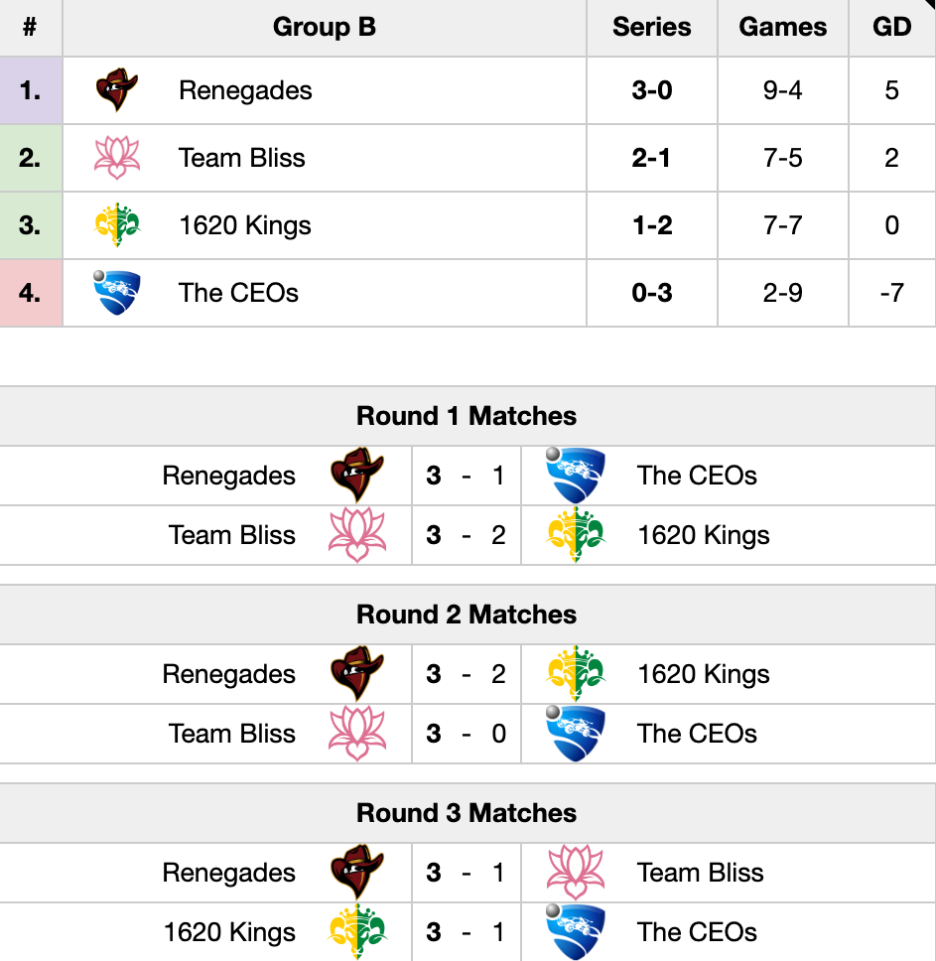This screenshot has width=936, height=961.
Task: Click the purple first place rank cell
Action: (x=31, y=90)
